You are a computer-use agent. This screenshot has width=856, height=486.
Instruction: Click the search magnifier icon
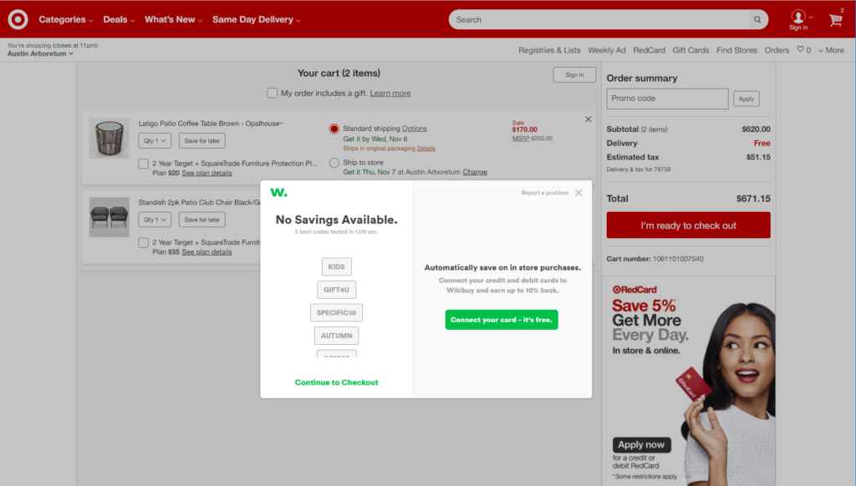pyautogui.click(x=757, y=19)
